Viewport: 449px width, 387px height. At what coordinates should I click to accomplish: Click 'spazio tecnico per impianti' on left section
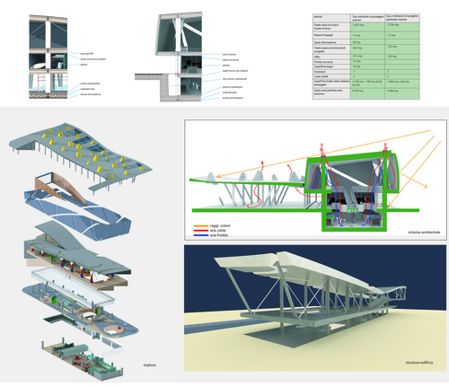point(92,59)
